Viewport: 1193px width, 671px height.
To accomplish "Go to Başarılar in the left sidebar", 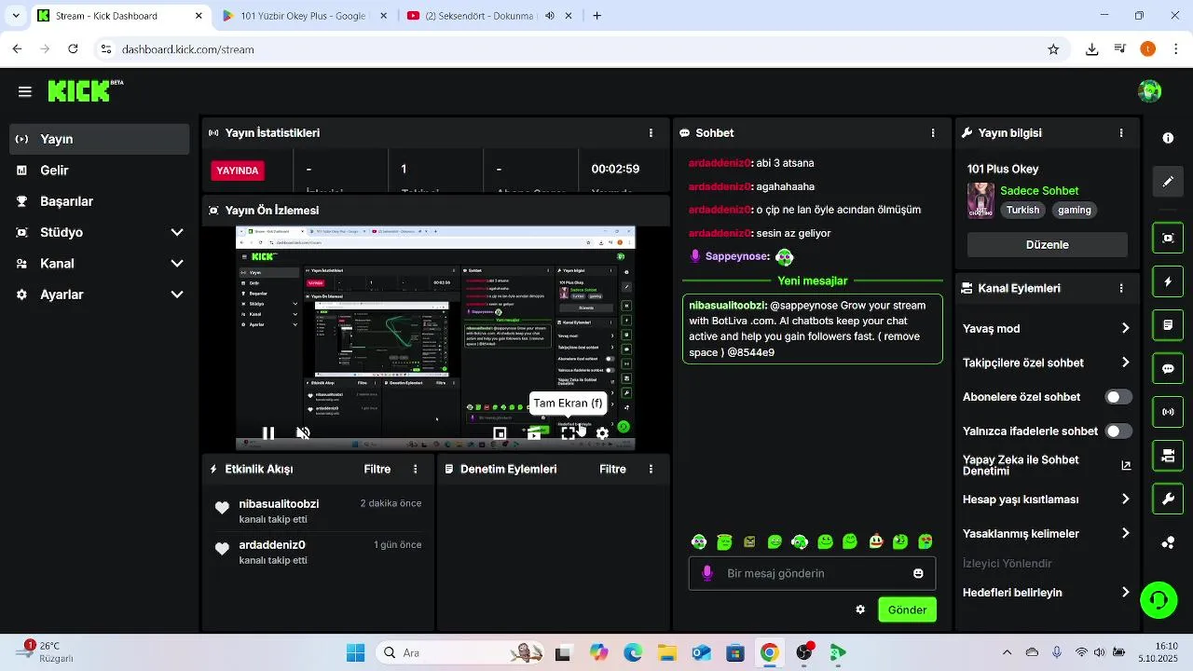I will tap(100, 201).
